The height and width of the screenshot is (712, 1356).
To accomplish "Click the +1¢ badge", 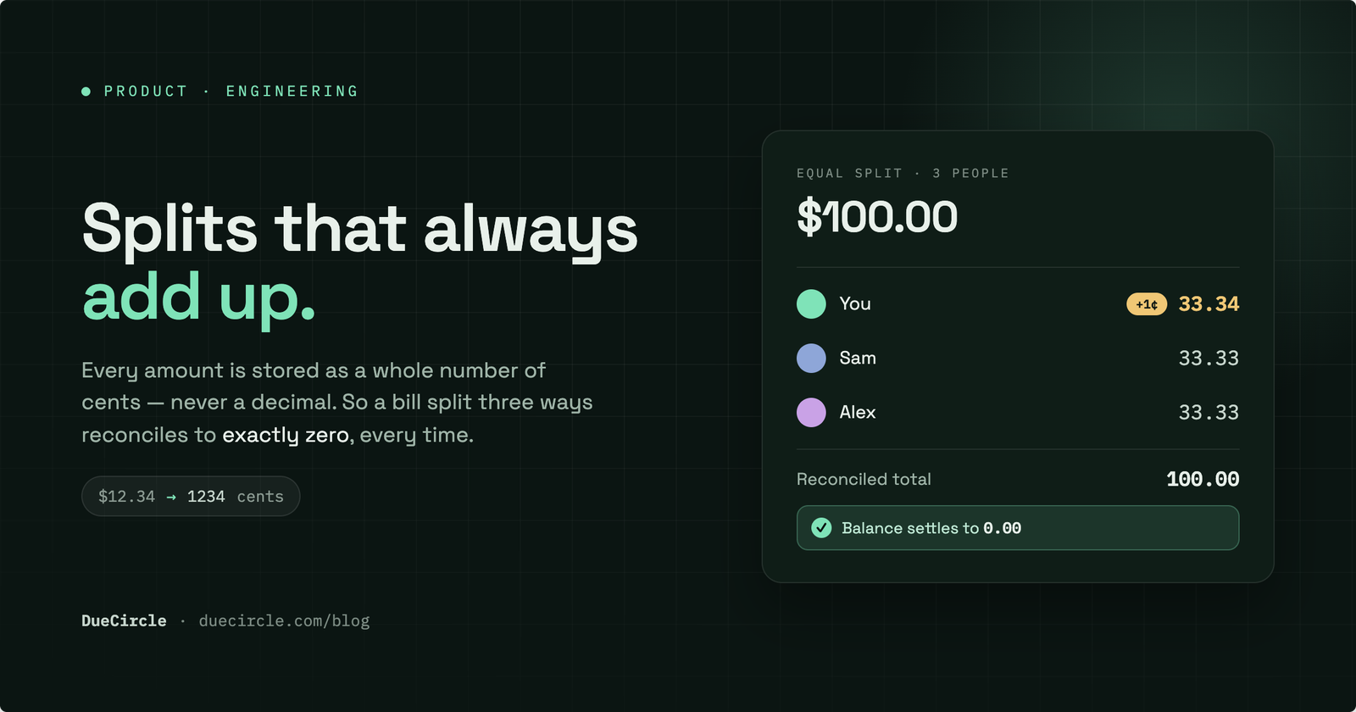I will (x=1147, y=304).
